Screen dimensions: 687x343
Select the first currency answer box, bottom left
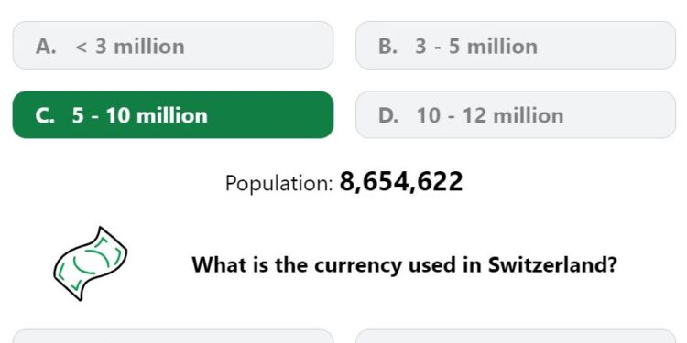pyautogui.click(x=173, y=336)
